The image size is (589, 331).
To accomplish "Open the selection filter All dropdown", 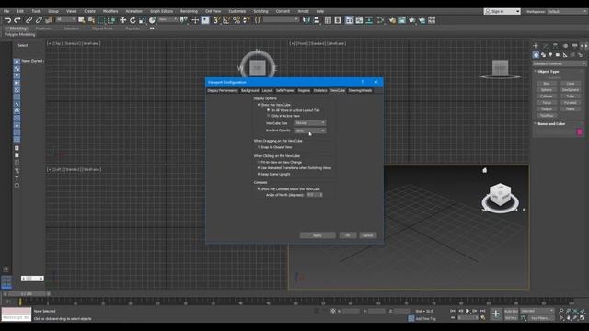I will [66, 19].
